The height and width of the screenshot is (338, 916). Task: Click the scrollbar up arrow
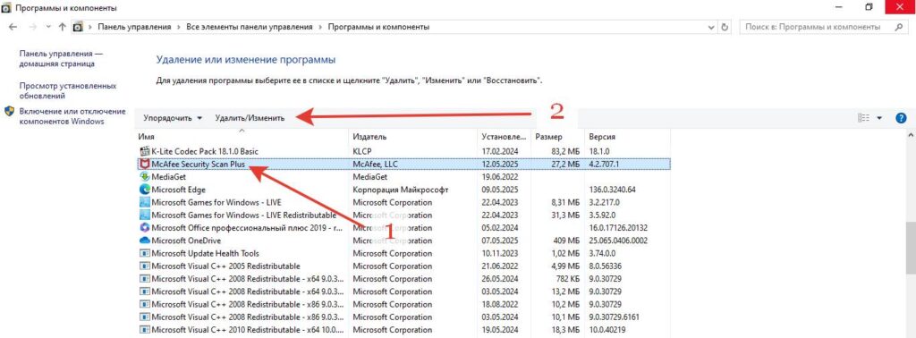(x=911, y=135)
